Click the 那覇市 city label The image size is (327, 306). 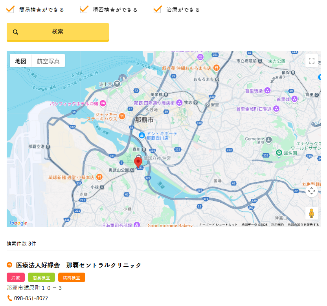[144, 120]
